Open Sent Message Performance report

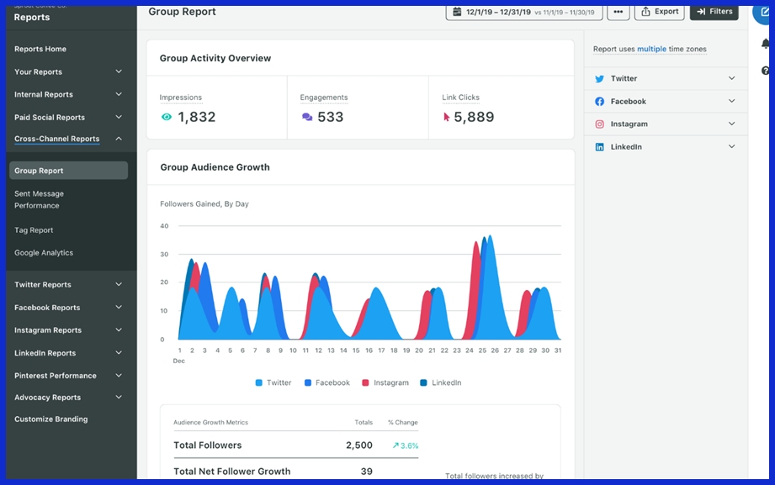39,199
